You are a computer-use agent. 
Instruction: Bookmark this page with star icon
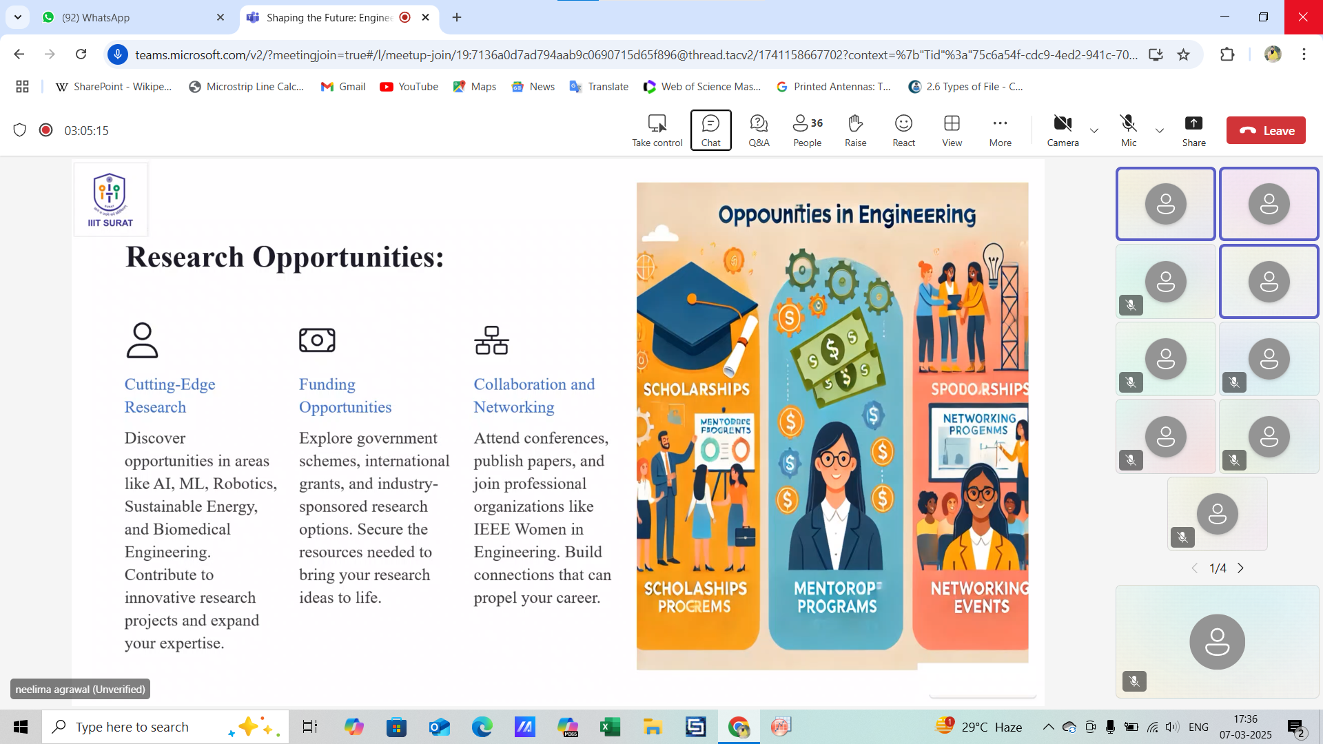[x=1183, y=54]
